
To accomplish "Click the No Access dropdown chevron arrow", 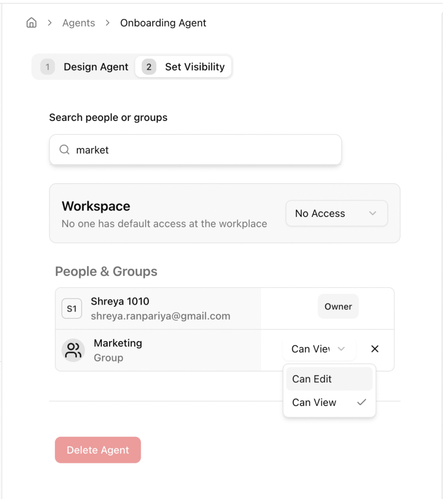I will click(x=373, y=213).
